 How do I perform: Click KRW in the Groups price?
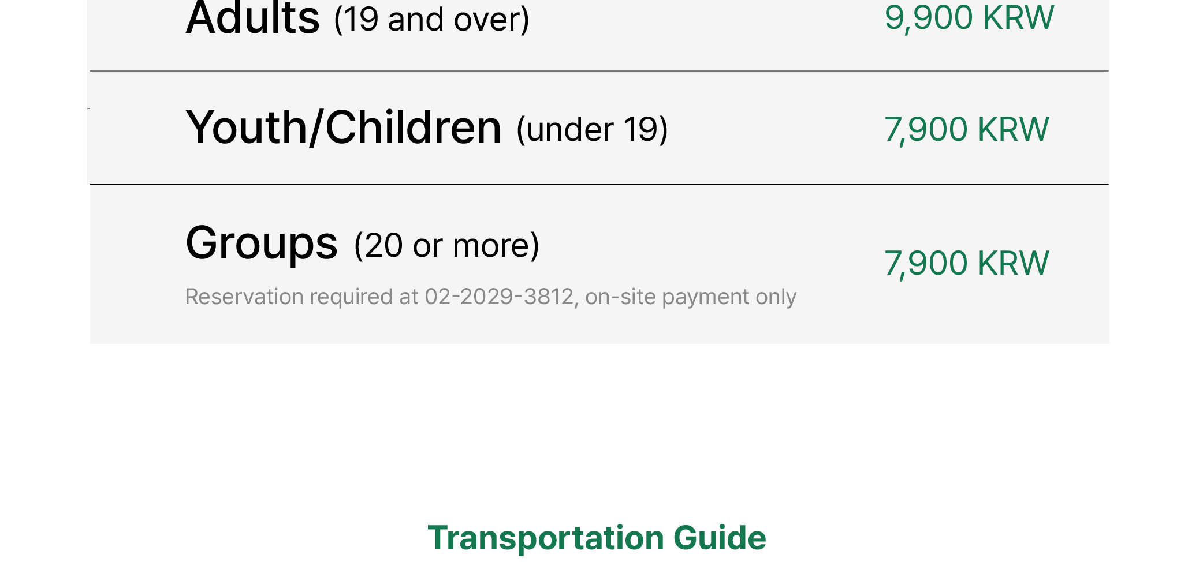tap(1014, 264)
